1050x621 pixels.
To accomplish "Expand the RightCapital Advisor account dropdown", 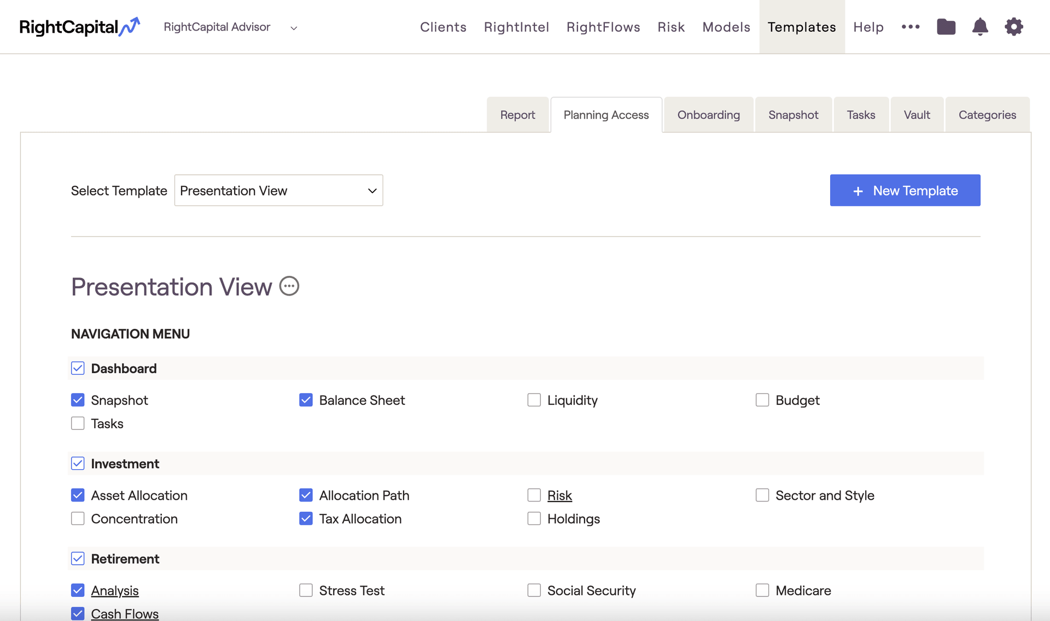I will pos(231,27).
